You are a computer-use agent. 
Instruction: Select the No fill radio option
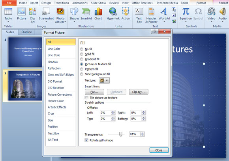click(82, 49)
